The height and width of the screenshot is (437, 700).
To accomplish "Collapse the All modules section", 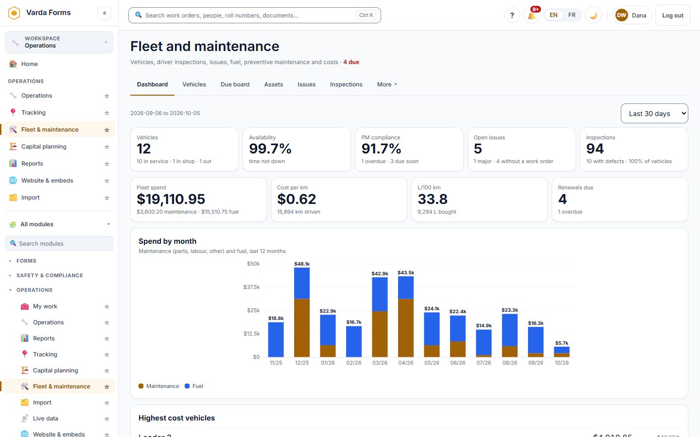I will coord(59,224).
